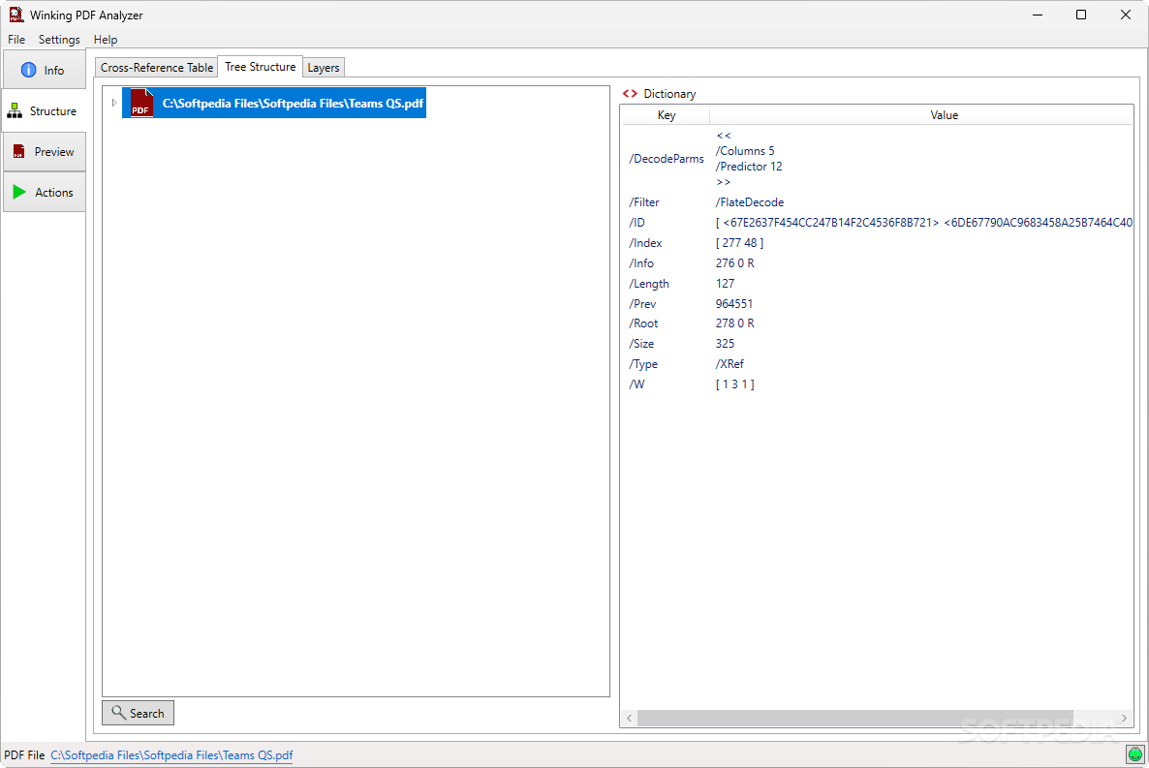Click the Structure hierarchy icon

click(x=15, y=110)
